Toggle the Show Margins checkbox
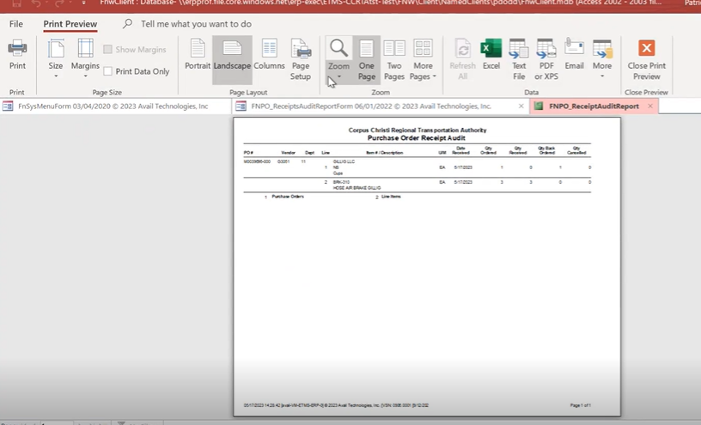The image size is (701, 425). tap(108, 50)
